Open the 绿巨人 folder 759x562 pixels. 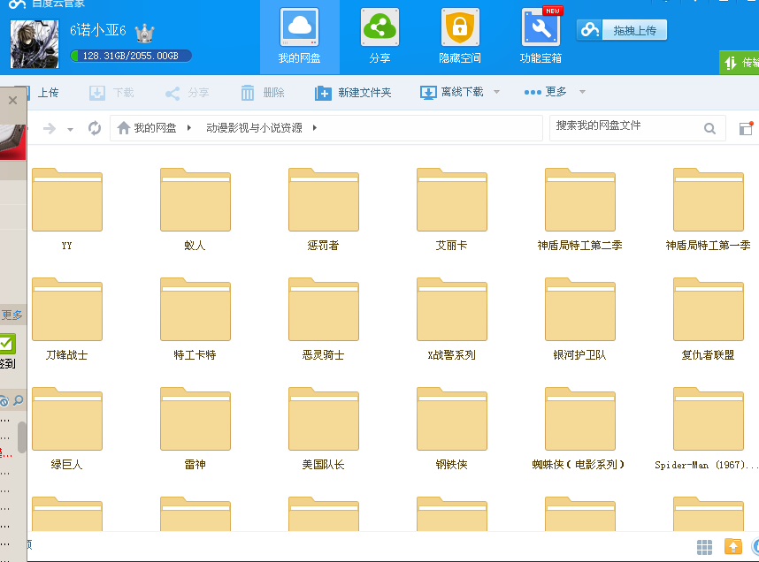[67, 429]
